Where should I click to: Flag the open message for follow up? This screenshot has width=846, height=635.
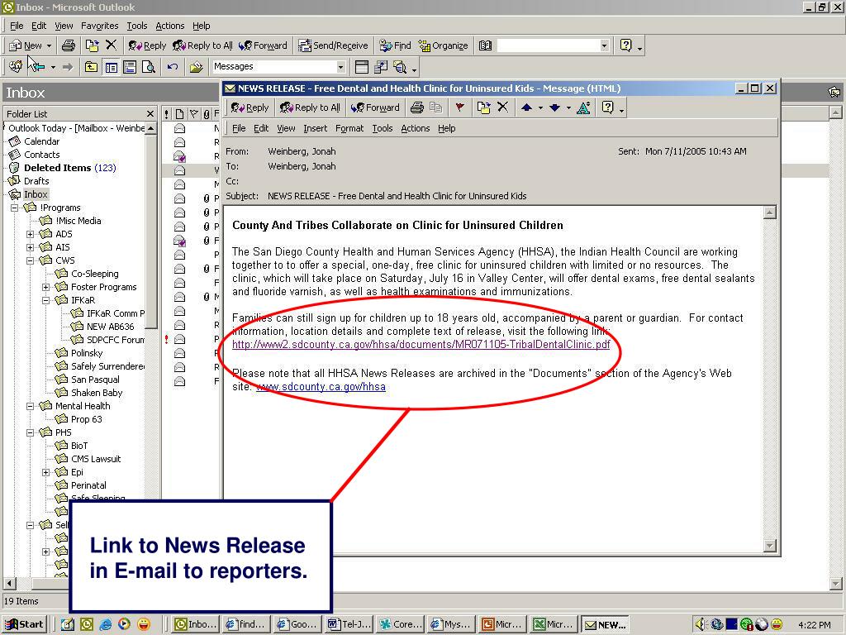(x=459, y=107)
